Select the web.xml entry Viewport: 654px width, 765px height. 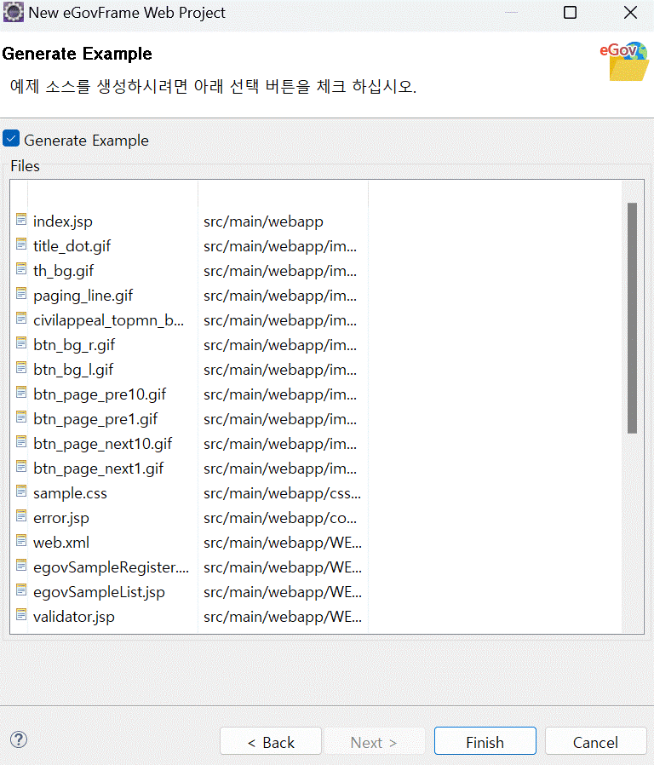61,543
